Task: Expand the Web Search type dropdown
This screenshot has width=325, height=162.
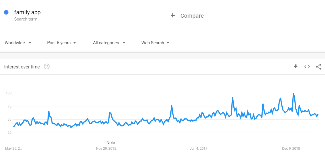Action: click(x=155, y=43)
